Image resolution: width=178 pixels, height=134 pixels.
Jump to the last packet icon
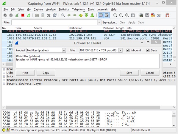click(x=92, y=15)
